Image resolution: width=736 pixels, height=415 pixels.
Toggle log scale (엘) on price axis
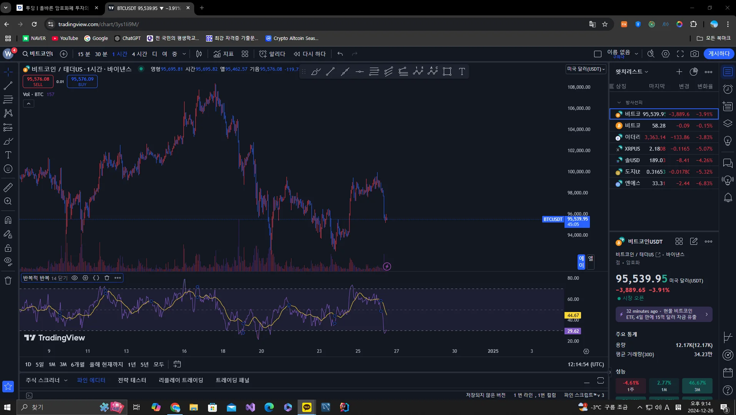coord(591,262)
